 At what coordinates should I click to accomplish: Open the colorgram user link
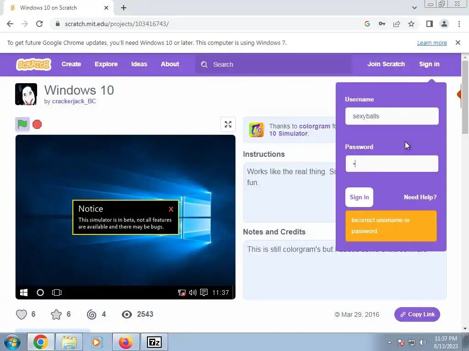[314, 126]
